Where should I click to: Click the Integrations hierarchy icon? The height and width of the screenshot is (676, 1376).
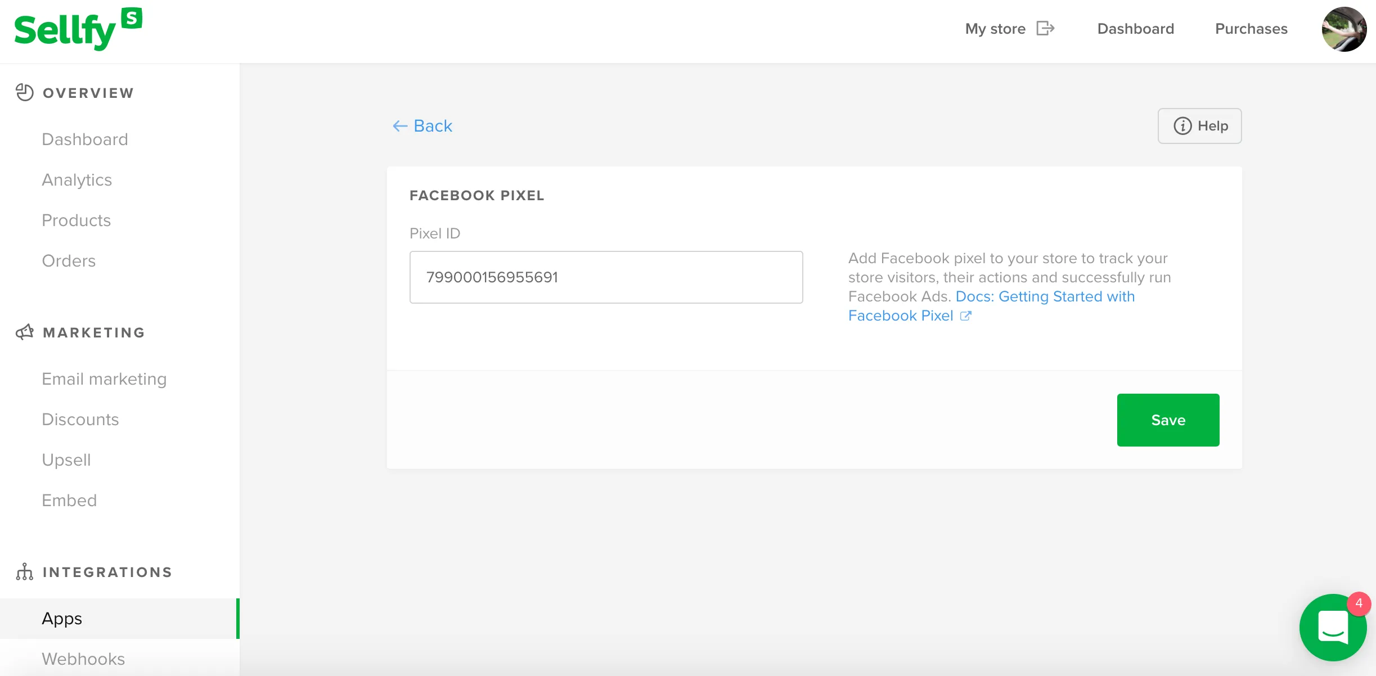pyautogui.click(x=25, y=571)
